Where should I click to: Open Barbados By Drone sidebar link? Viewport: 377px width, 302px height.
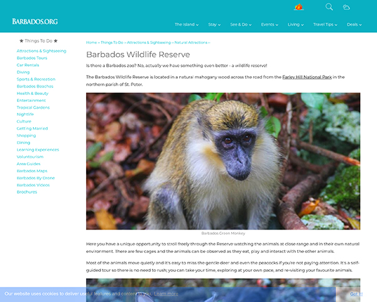click(36, 178)
